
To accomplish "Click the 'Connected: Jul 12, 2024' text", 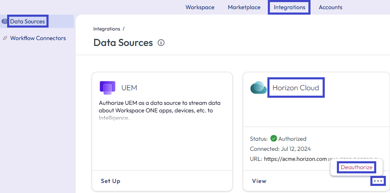I will pyautogui.click(x=280, y=149).
